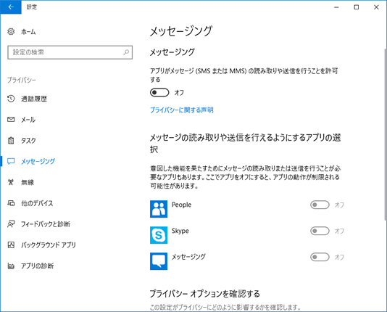Click the メール envelope icon

(x=11, y=120)
